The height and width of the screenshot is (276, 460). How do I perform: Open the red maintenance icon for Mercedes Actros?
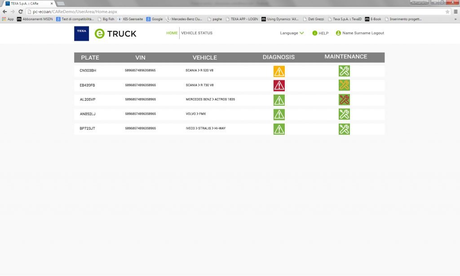(x=344, y=100)
